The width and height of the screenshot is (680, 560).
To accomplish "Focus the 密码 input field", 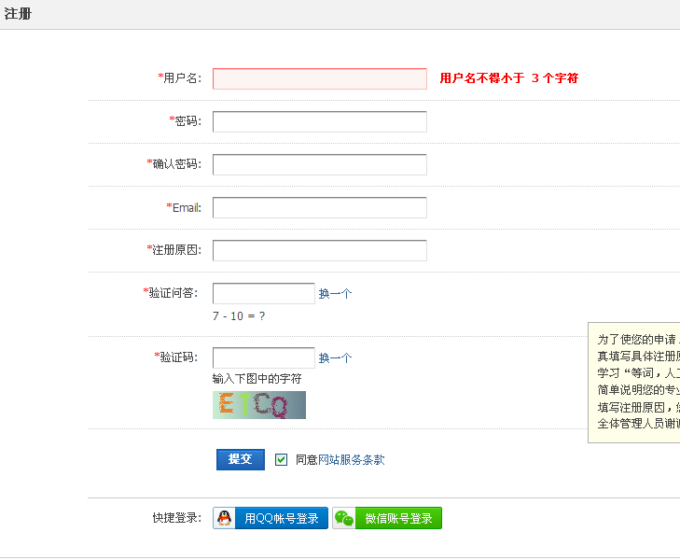I will (319, 122).
